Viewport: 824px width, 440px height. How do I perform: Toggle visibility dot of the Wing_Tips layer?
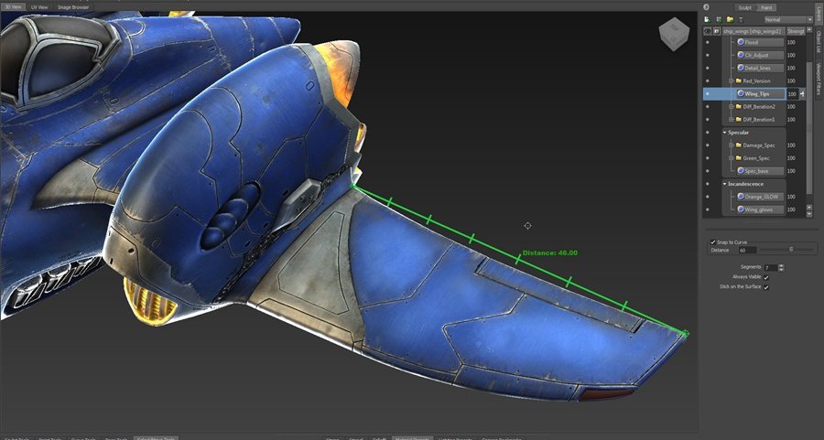[x=708, y=93]
